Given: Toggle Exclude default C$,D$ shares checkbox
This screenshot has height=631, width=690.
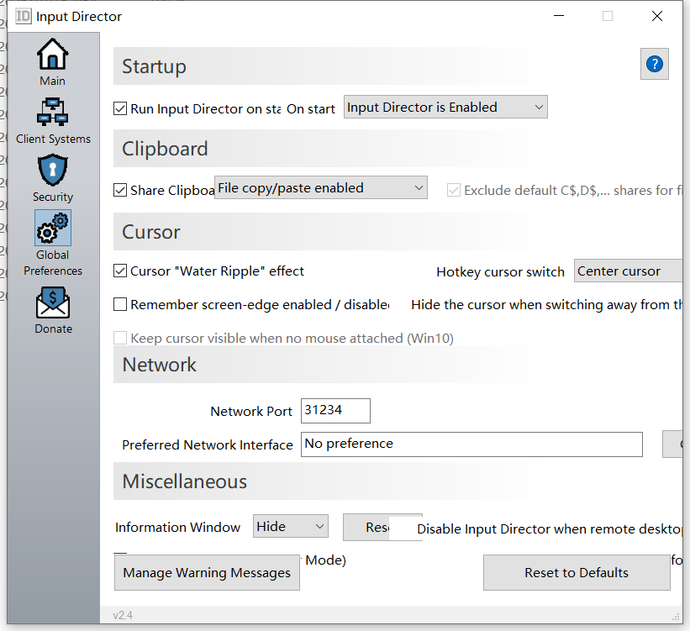Looking at the screenshot, I should click(454, 190).
